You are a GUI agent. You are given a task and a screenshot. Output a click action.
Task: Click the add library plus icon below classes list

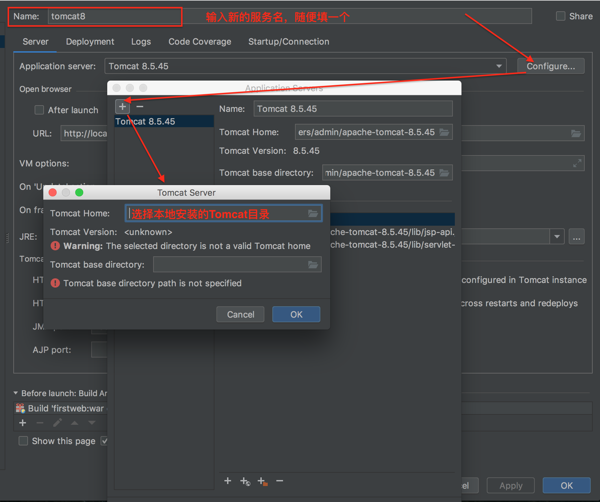(x=228, y=481)
